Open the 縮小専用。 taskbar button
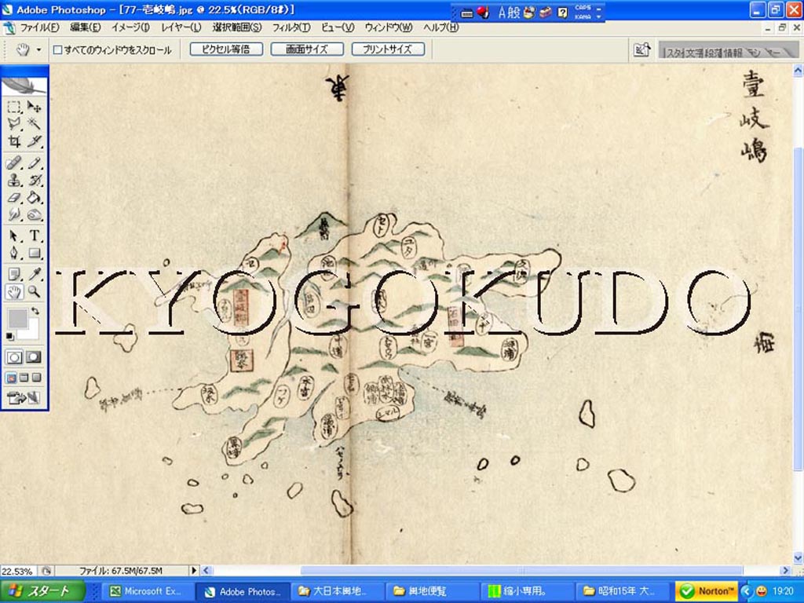The width and height of the screenshot is (804, 603). click(x=527, y=591)
